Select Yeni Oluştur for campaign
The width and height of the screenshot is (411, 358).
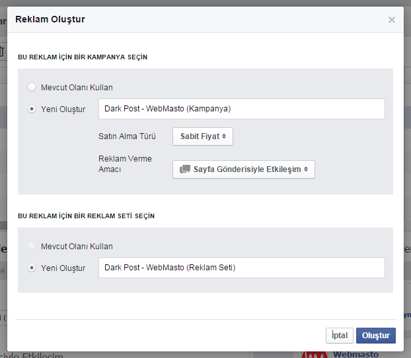(x=32, y=109)
